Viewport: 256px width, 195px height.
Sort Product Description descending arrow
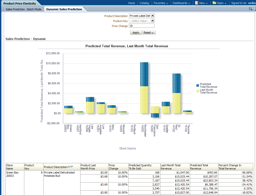(x=71, y=167)
